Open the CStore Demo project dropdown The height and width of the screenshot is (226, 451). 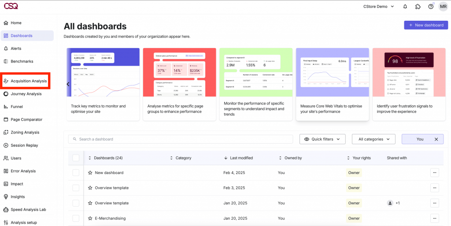click(379, 7)
